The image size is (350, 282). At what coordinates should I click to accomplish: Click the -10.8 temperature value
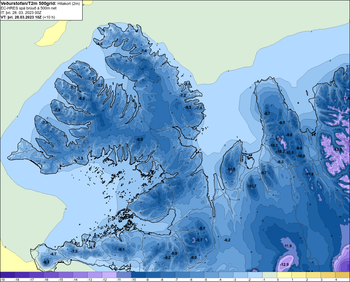tap(309, 174)
